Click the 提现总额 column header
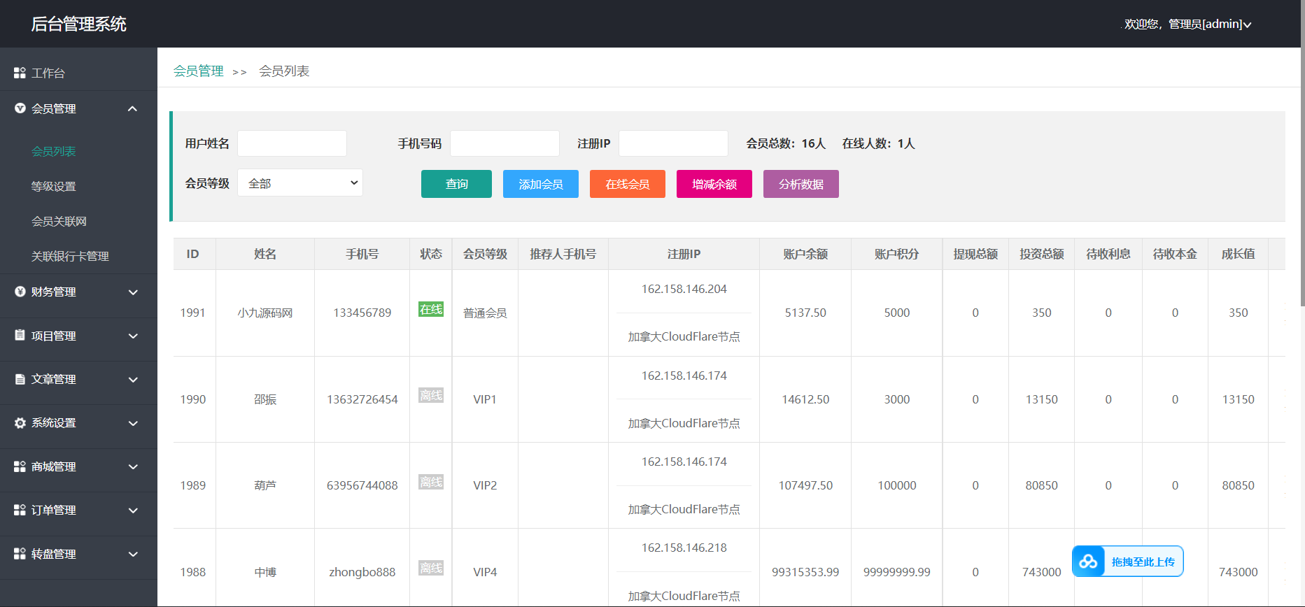1305x607 pixels. click(x=975, y=254)
